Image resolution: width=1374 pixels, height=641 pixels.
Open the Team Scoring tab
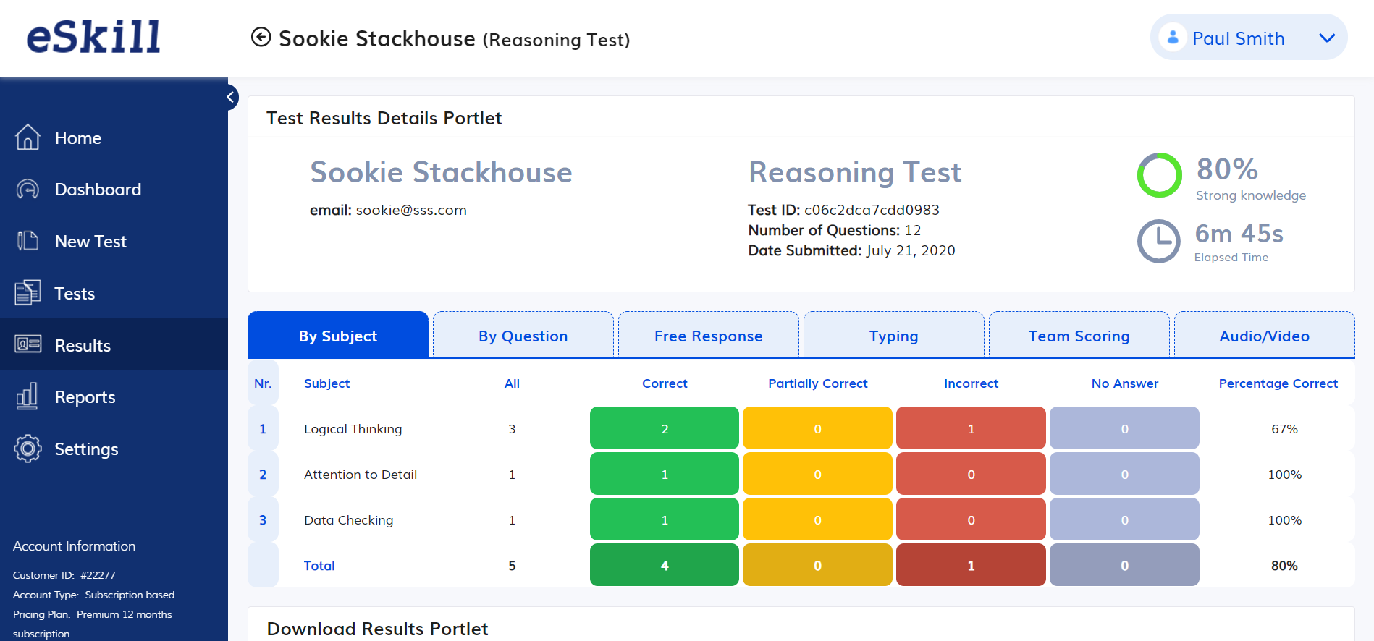[1079, 336]
